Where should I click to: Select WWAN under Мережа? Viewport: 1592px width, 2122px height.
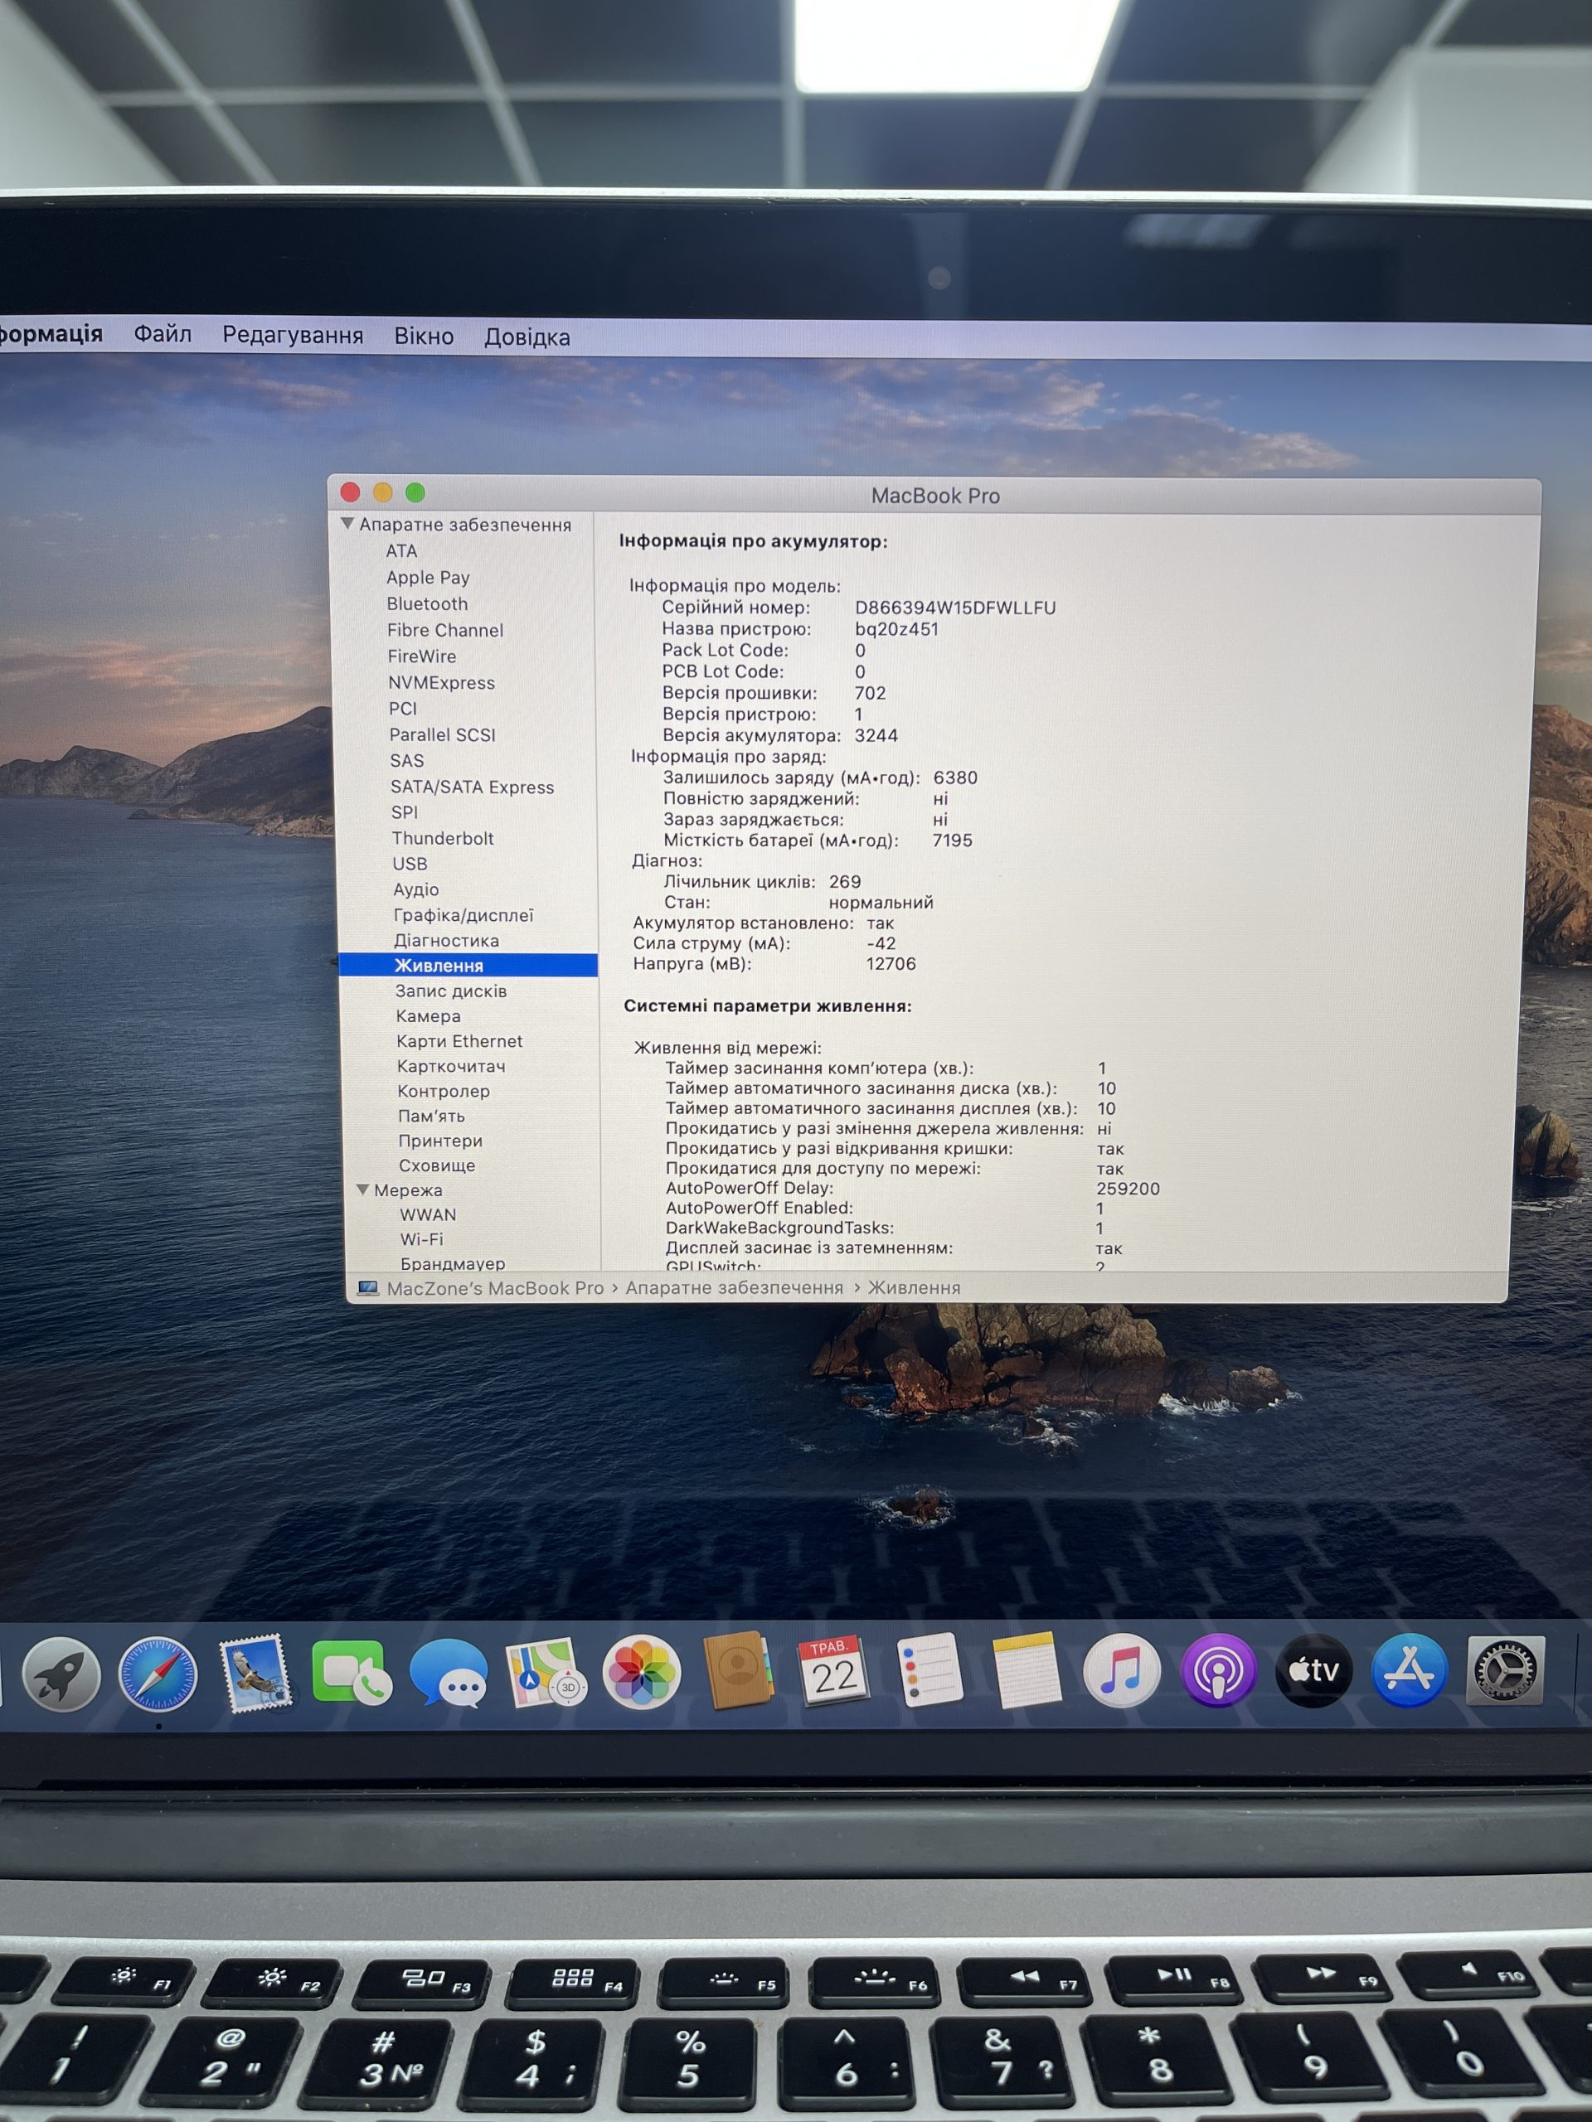click(x=428, y=1214)
